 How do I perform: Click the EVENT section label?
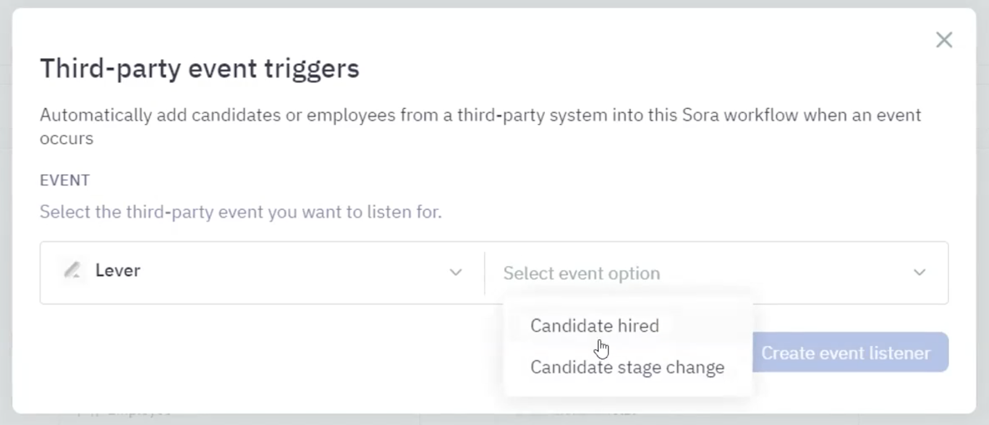(64, 180)
